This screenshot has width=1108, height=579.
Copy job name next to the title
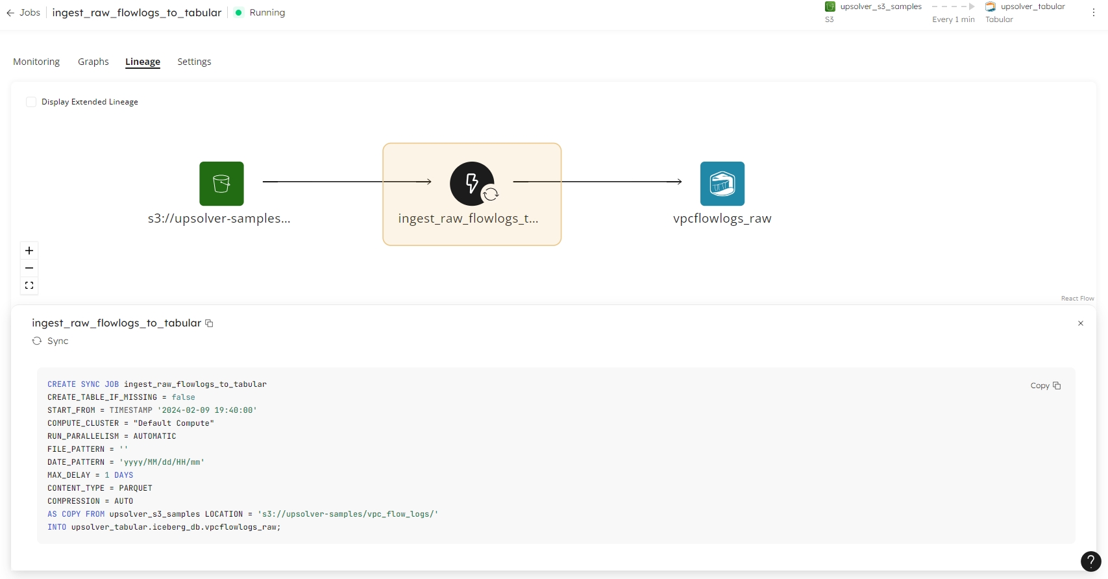coord(209,323)
